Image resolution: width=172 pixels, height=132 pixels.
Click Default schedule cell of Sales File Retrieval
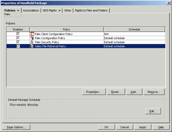tap(134, 46)
